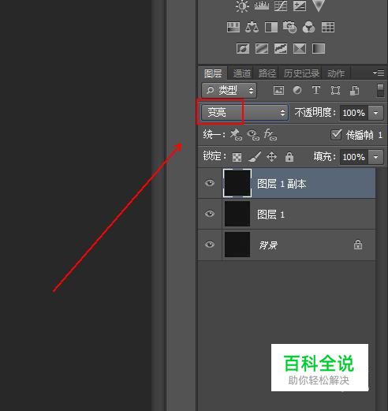Click the 不透明度 100% value field
388x411 pixels.
(354, 113)
